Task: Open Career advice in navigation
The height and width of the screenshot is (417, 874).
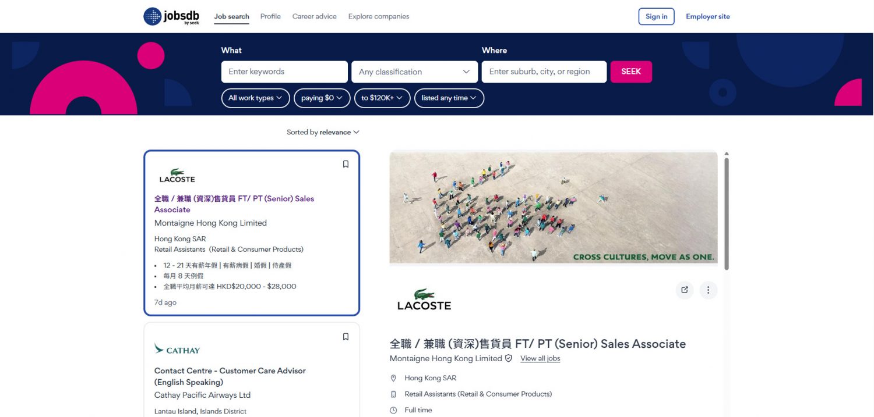Action: (x=315, y=16)
